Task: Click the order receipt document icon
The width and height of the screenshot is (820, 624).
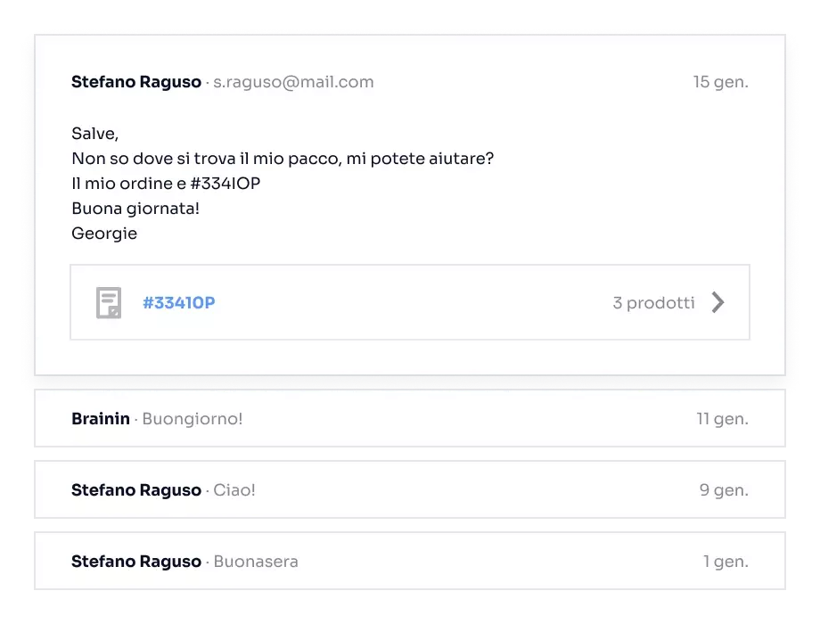Action: point(109,303)
